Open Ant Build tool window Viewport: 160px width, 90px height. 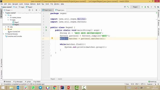click(158, 32)
